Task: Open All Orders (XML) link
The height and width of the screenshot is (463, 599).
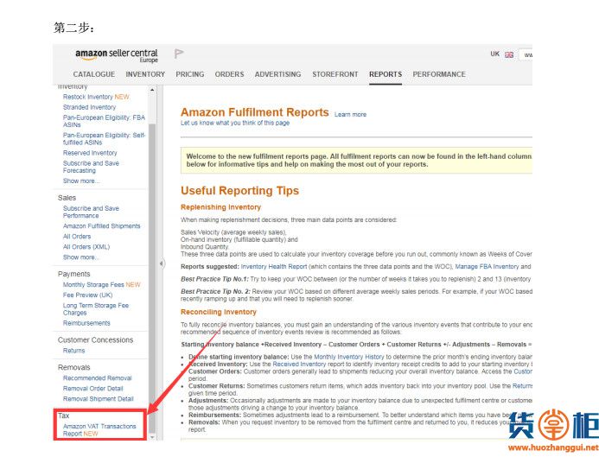Action: point(86,246)
